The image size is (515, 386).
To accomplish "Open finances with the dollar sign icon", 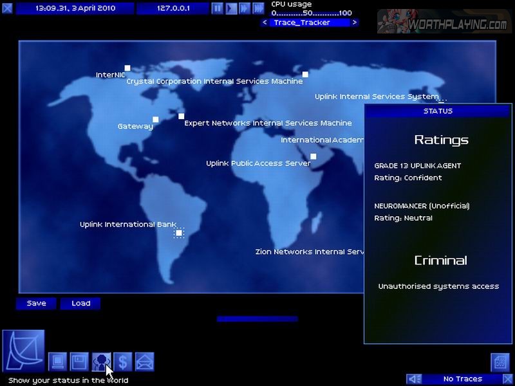I will click(122, 362).
